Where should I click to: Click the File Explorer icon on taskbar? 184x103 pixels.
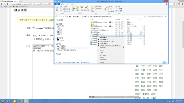(26, 101)
